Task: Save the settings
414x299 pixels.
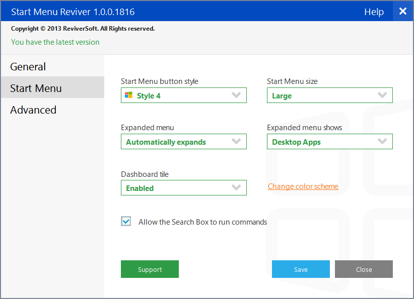Action: [x=301, y=269]
